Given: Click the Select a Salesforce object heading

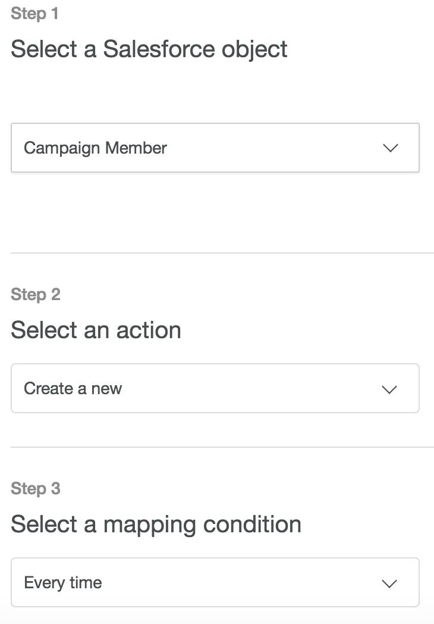Looking at the screenshot, I should click(149, 50).
